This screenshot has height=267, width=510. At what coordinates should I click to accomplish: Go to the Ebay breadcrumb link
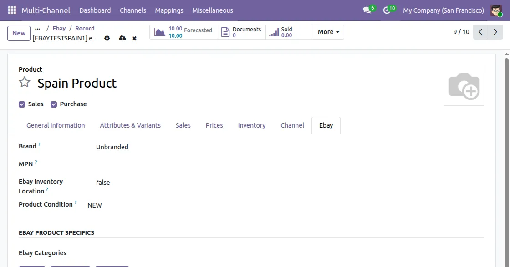(59, 29)
